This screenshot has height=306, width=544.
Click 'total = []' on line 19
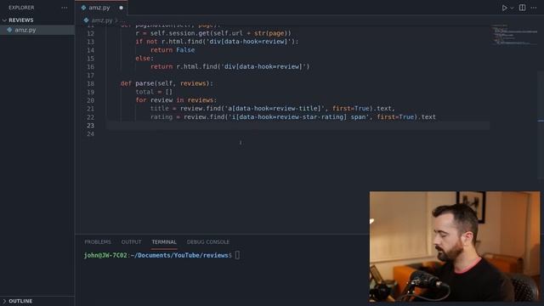point(154,92)
